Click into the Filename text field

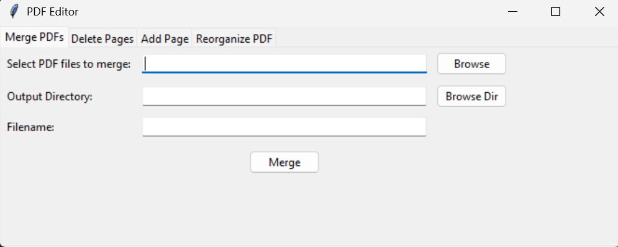[x=284, y=127]
